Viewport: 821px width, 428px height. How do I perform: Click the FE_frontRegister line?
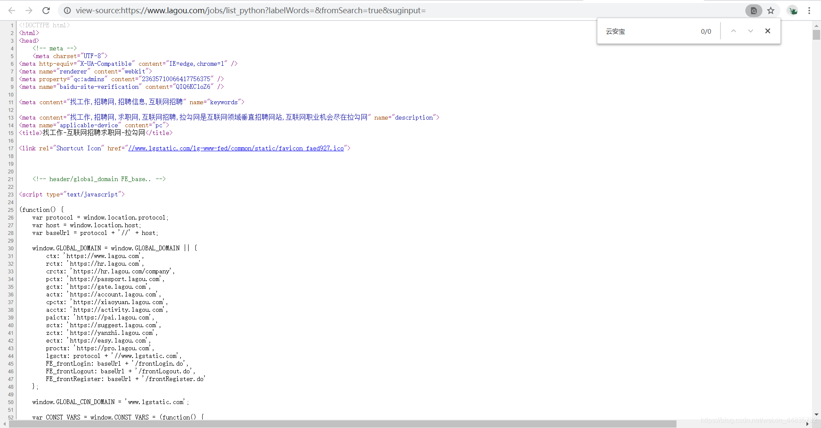tap(126, 379)
